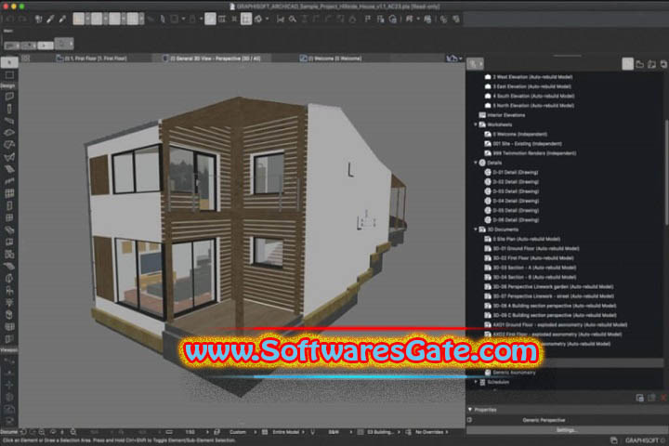
Task: Select the Marquee tool in toolbox
Action: pyautogui.click(x=9, y=75)
